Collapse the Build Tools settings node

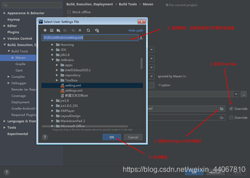[x=9, y=51]
